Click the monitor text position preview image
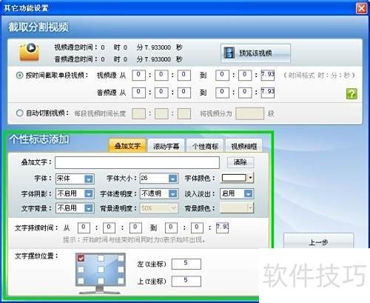 [x=101, y=273]
